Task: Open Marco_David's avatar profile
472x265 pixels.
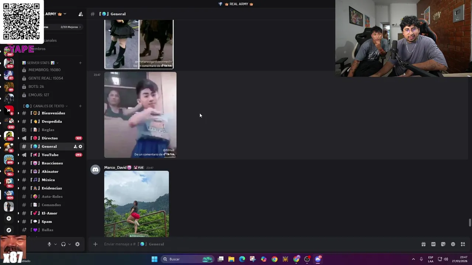Action: 96,170
